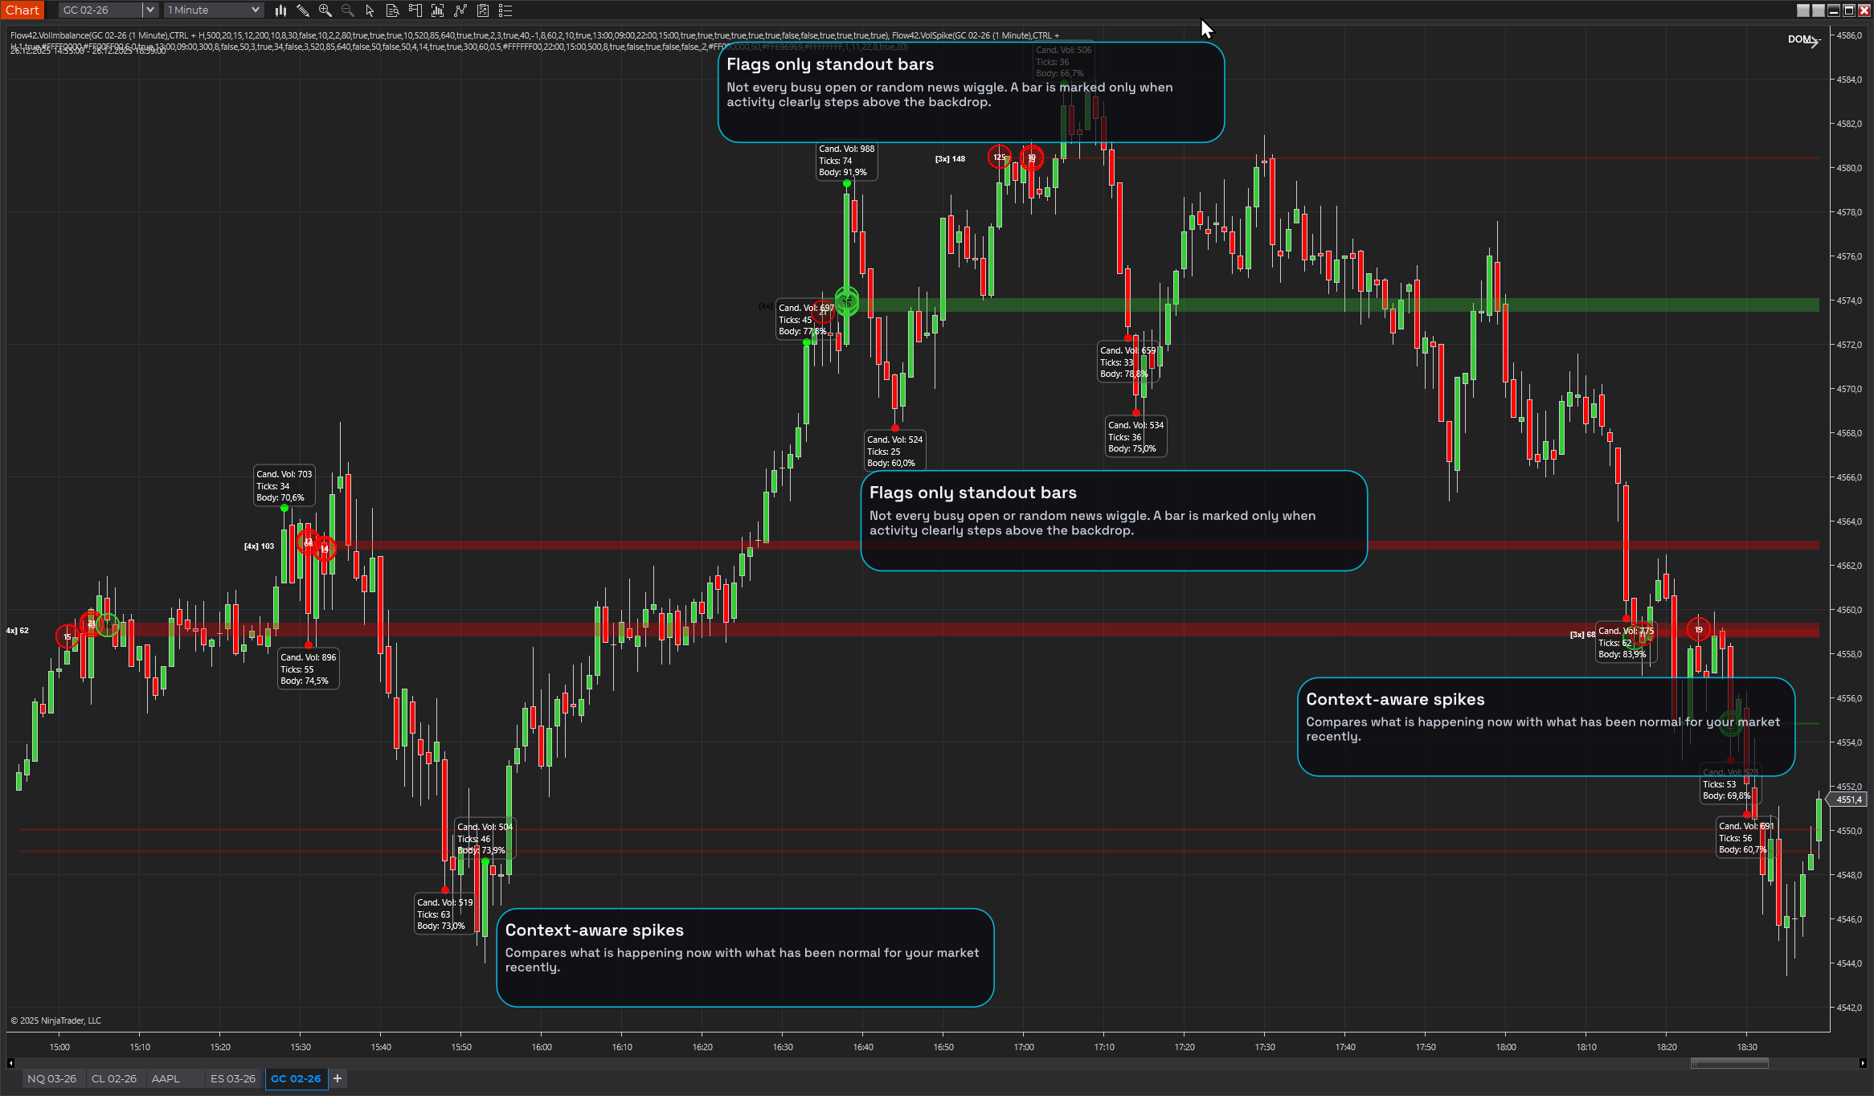Image resolution: width=1874 pixels, height=1096 pixels.
Task: Click the '[4x] 103' imbalance label
Action: coord(259,546)
